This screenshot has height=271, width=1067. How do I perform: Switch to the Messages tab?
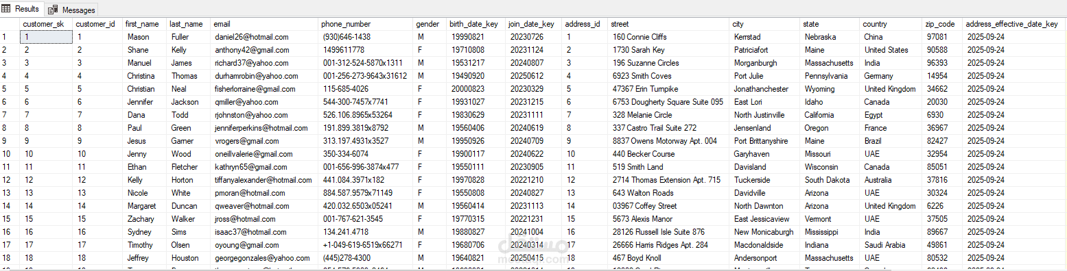click(x=72, y=10)
